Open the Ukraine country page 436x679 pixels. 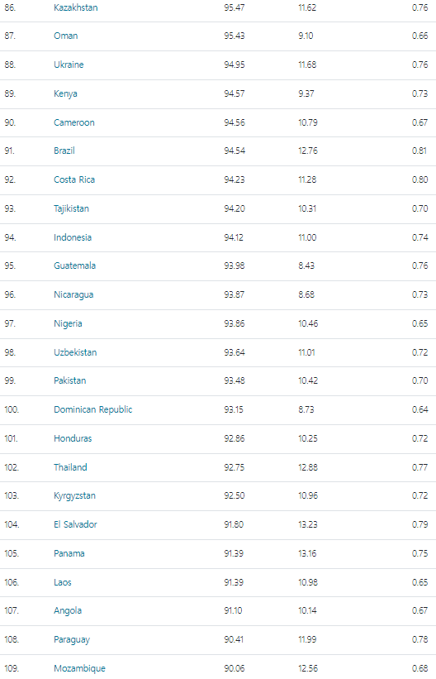pyautogui.click(x=69, y=65)
